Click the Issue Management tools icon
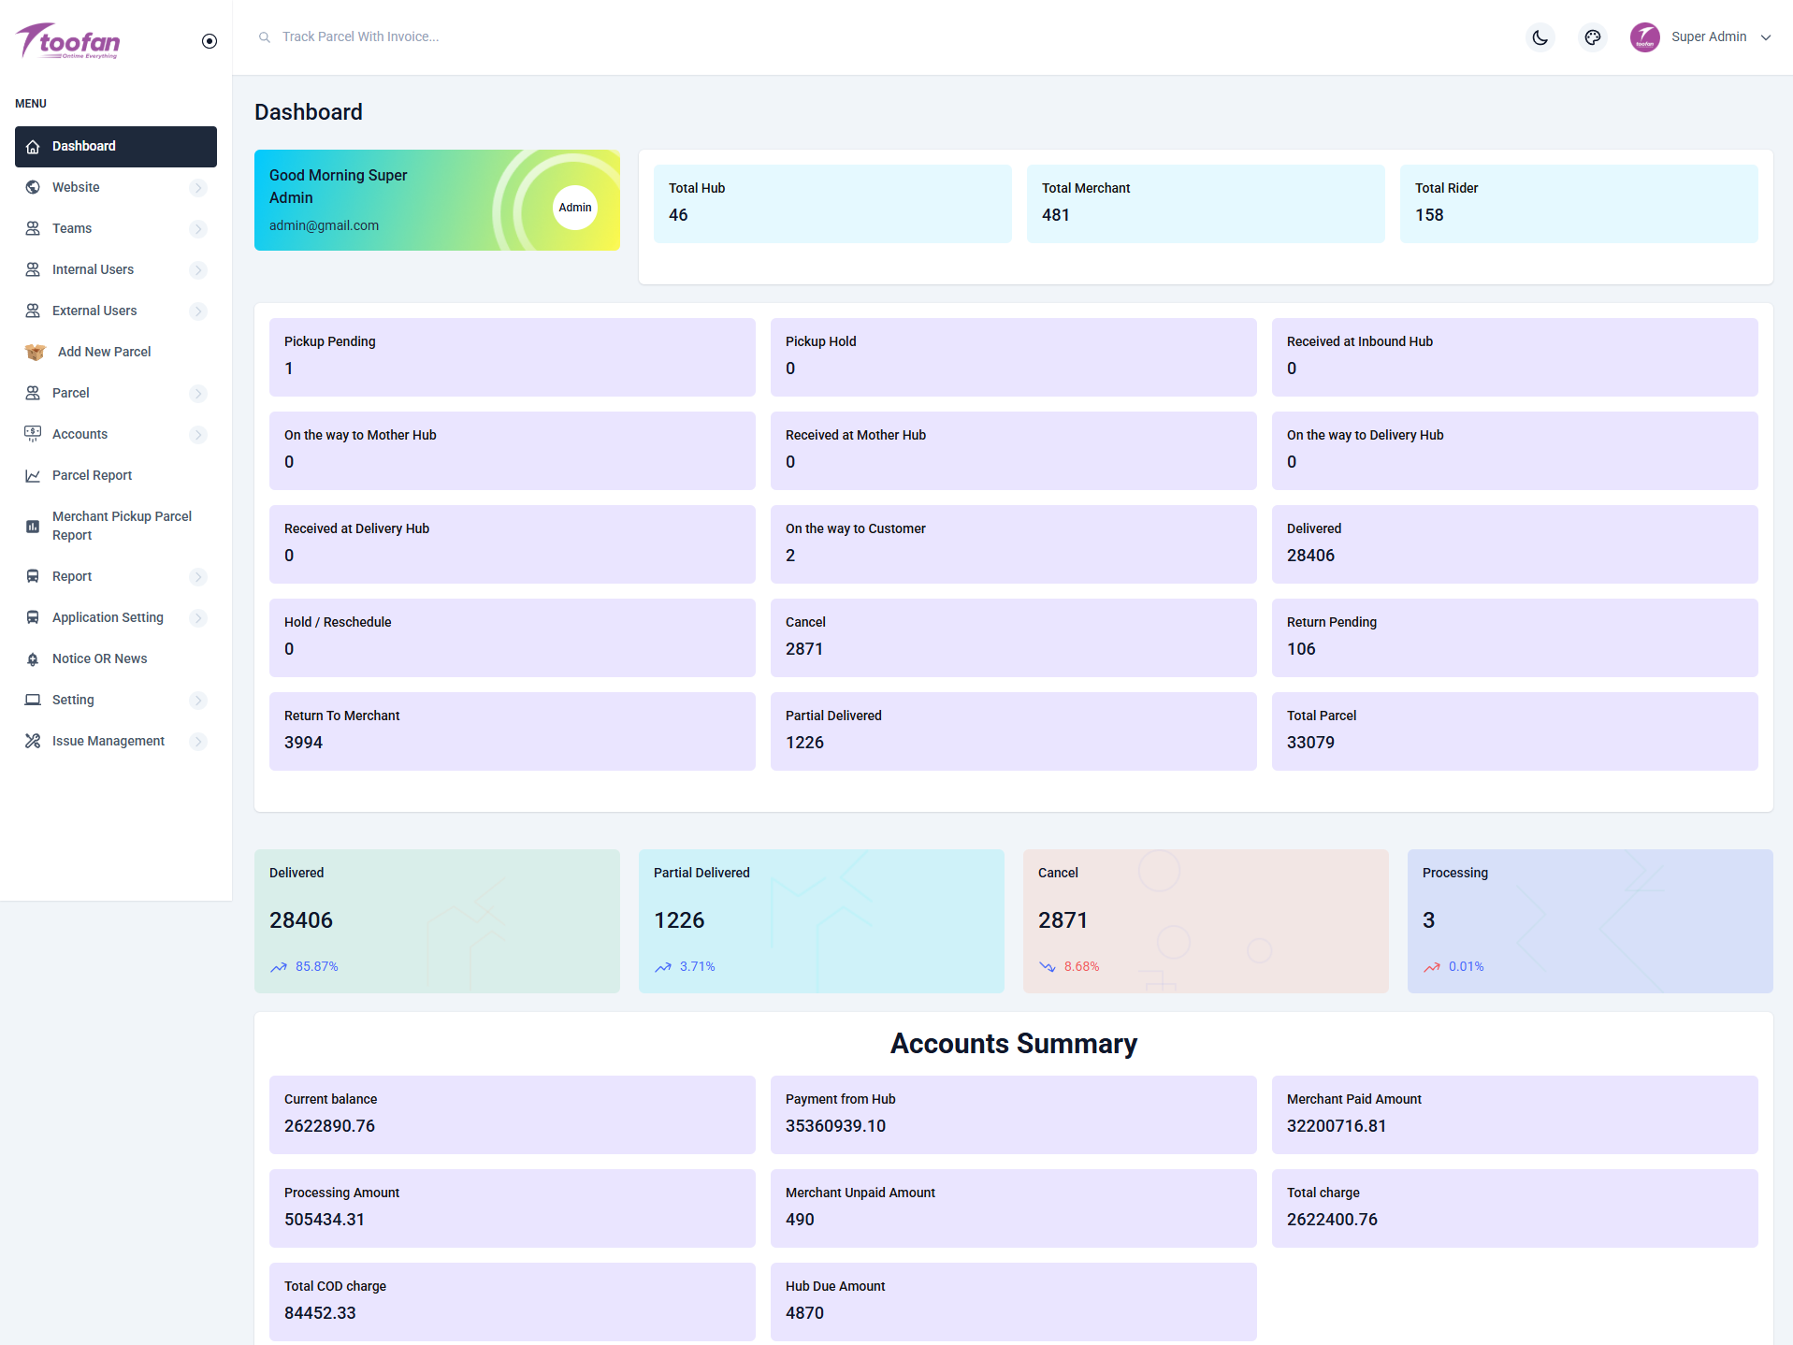 pos(33,741)
